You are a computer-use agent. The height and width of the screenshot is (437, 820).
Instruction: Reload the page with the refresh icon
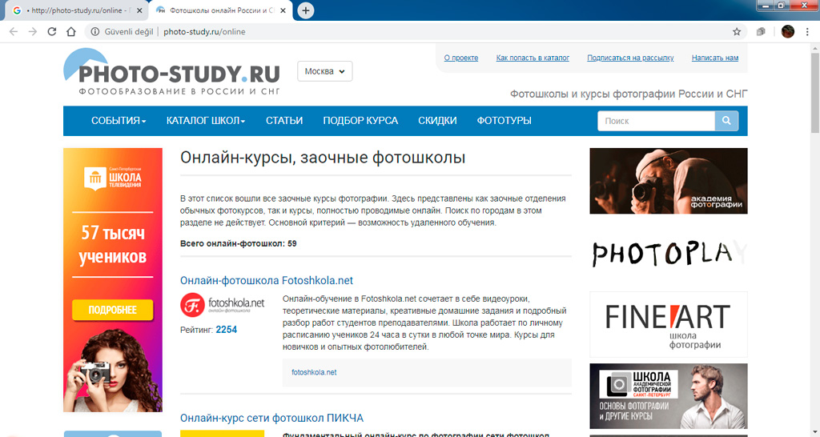pyautogui.click(x=52, y=32)
